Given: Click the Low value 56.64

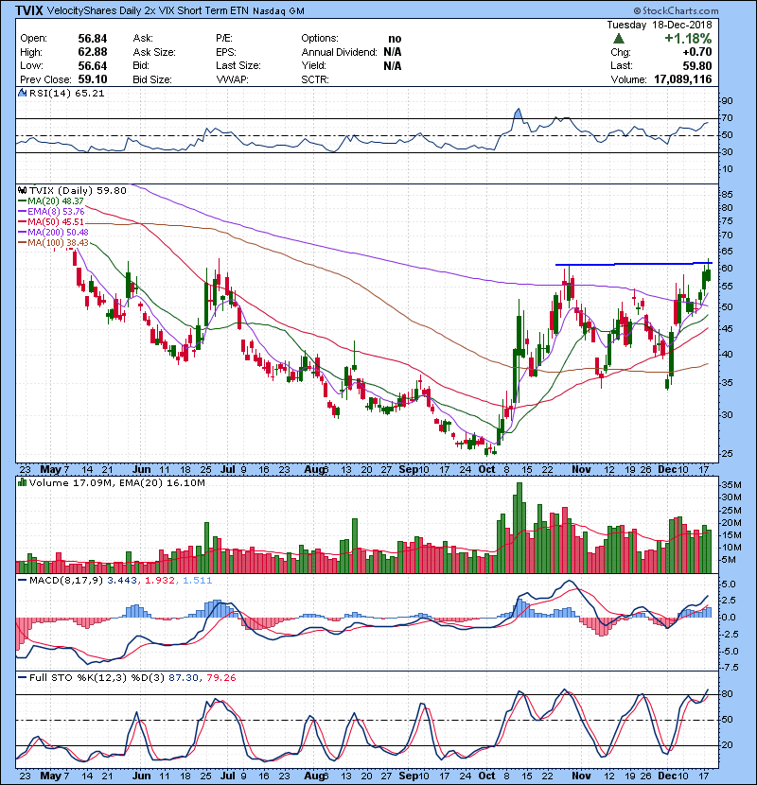Looking at the screenshot, I should point(93,66).
